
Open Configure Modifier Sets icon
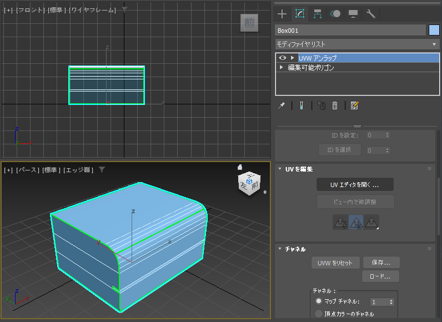tap(354, 105)
